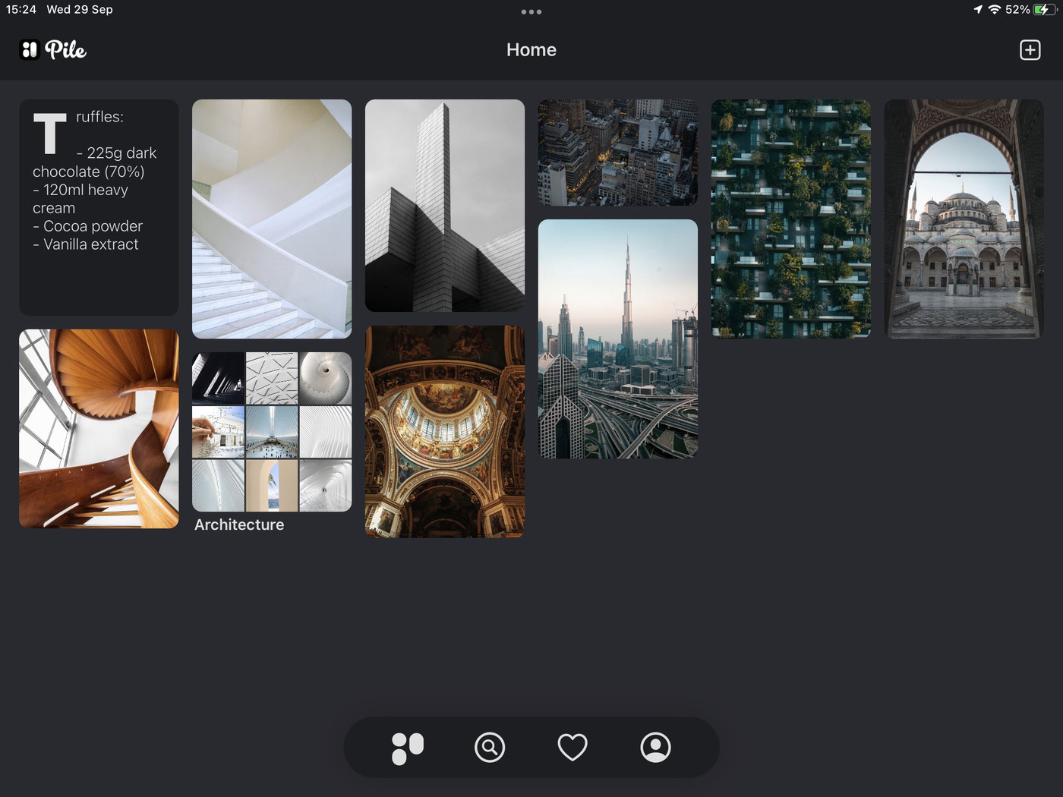Tap the Home title
This screenshot has height=797, width=1063.
(531, 50)
